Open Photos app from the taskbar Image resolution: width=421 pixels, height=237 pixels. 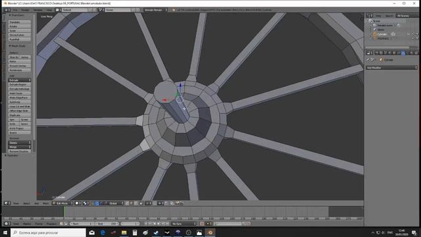click(x=199, y=232)
